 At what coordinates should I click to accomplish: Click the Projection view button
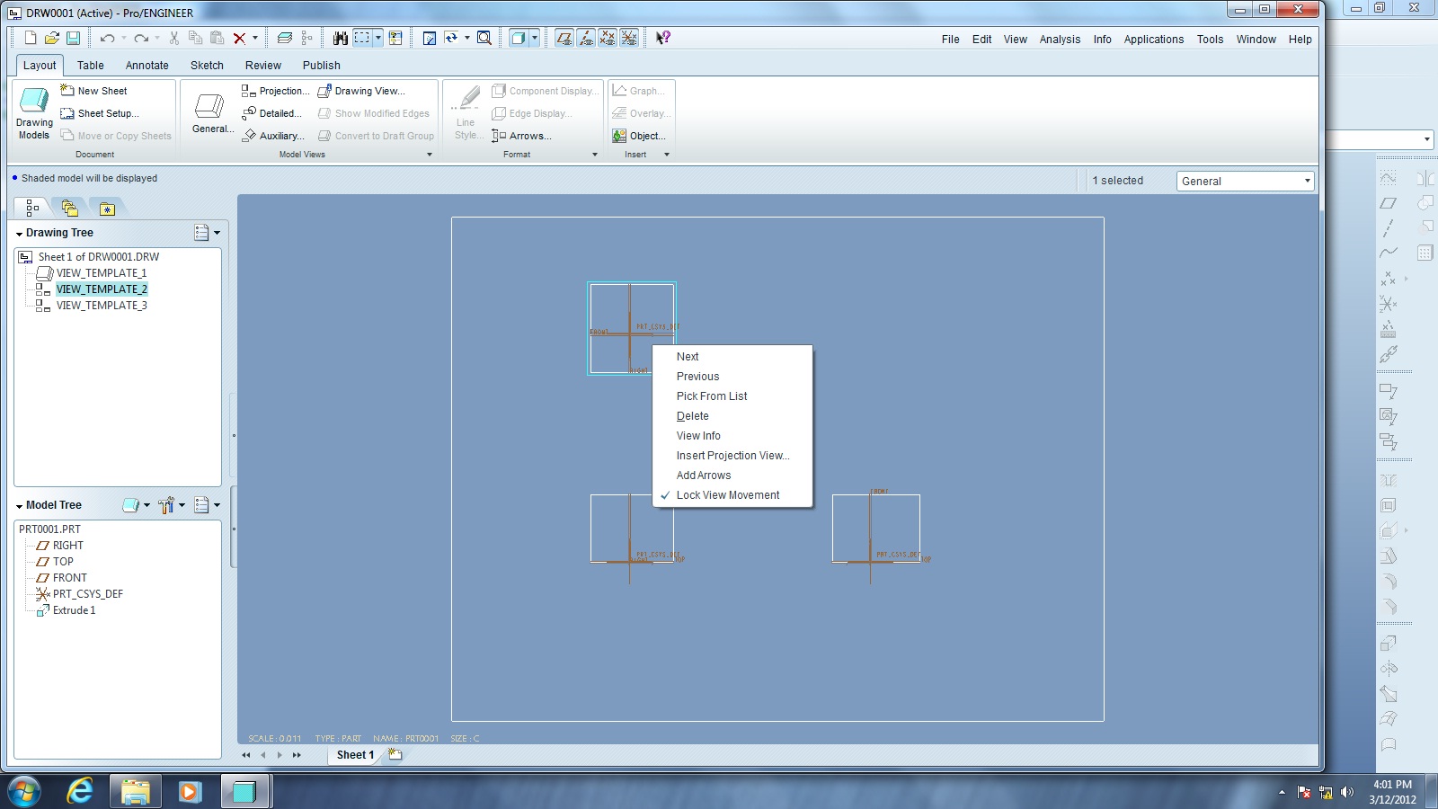275,91
